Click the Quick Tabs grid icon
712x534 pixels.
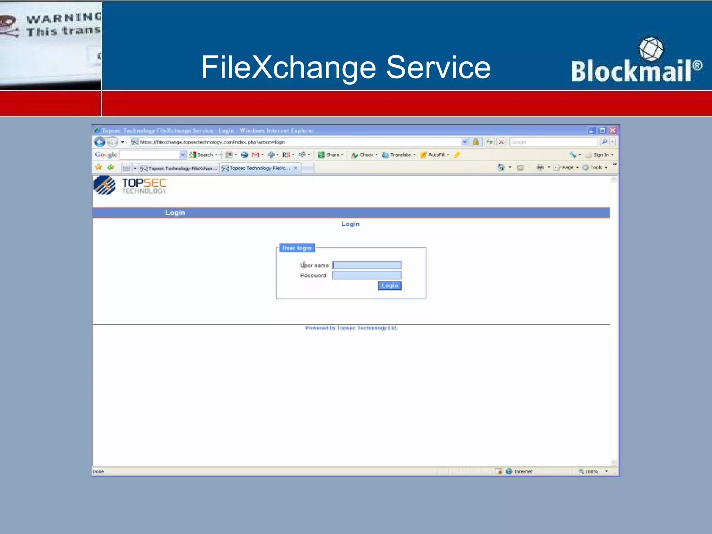(x=127, y=168)
